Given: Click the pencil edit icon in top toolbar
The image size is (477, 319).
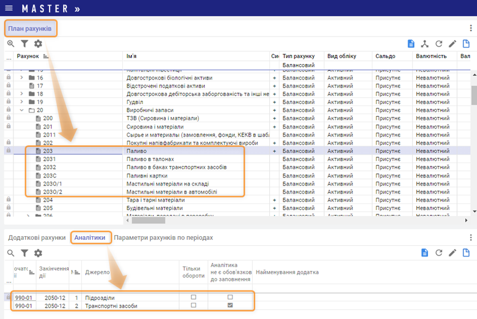Looking at the screenshot, I should (453, 44).
